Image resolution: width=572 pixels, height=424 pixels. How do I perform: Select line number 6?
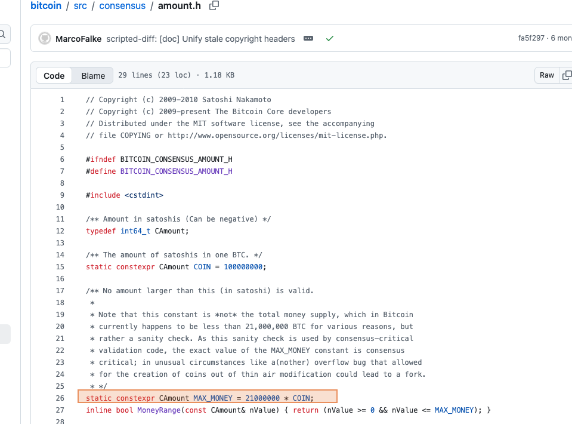click(x=62, y=159)
